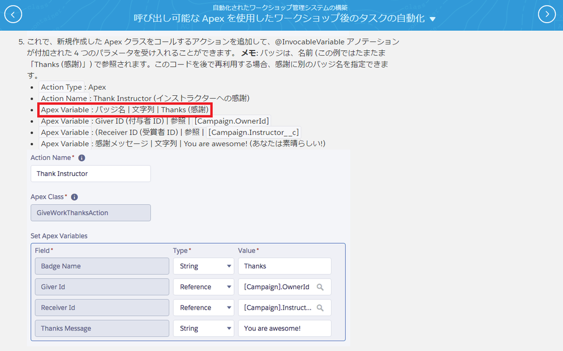Click the Action Name : Thank Instructor bullet
The height and width of the screenshot is (351, 563).
click(x=145, y=98)
